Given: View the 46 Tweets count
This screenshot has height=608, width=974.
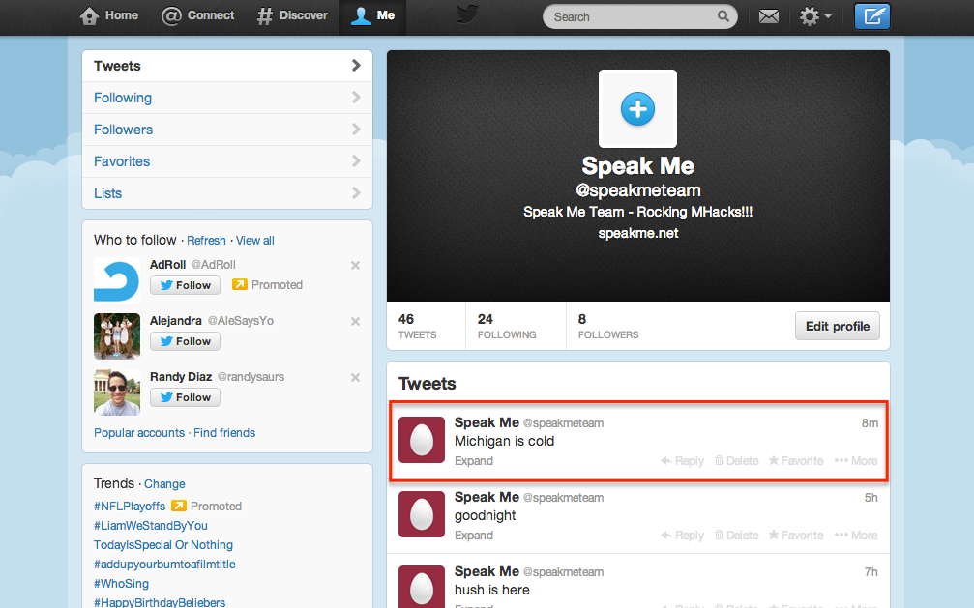Looking at the screenshot, I should [418, 326].
